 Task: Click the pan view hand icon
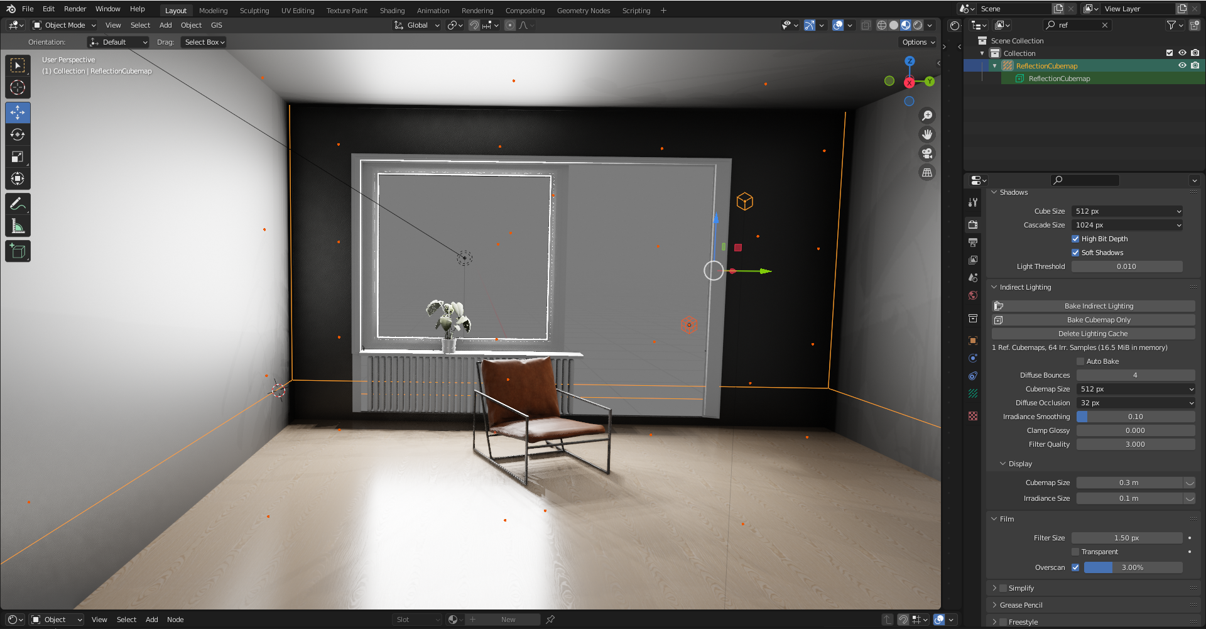pos(927,134)
